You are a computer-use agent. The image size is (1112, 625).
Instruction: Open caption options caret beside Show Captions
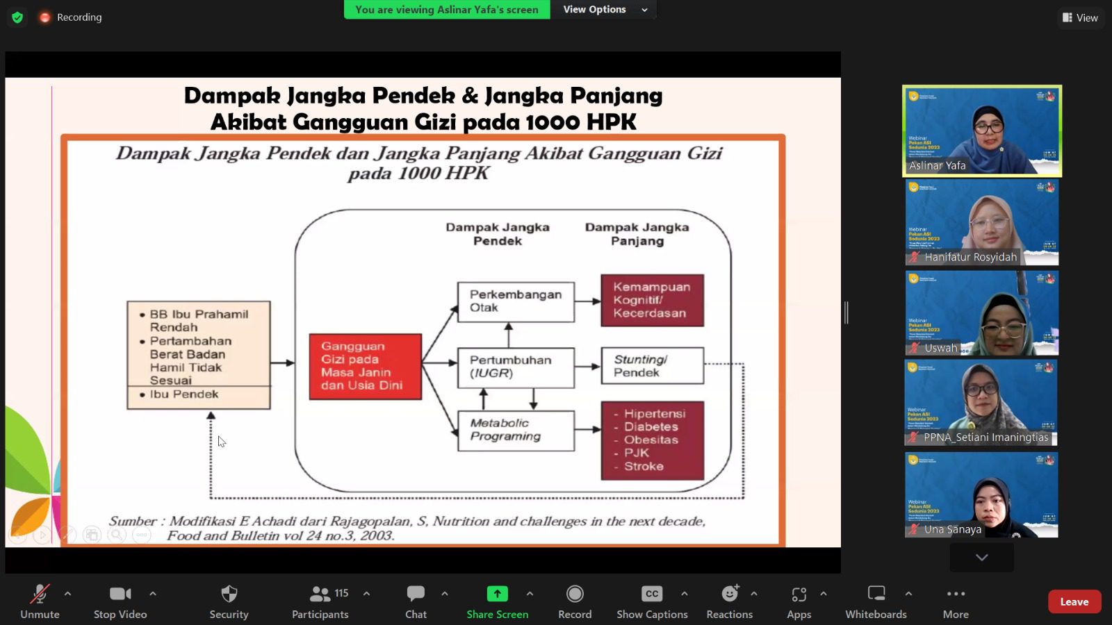click(x=685, y=594)
